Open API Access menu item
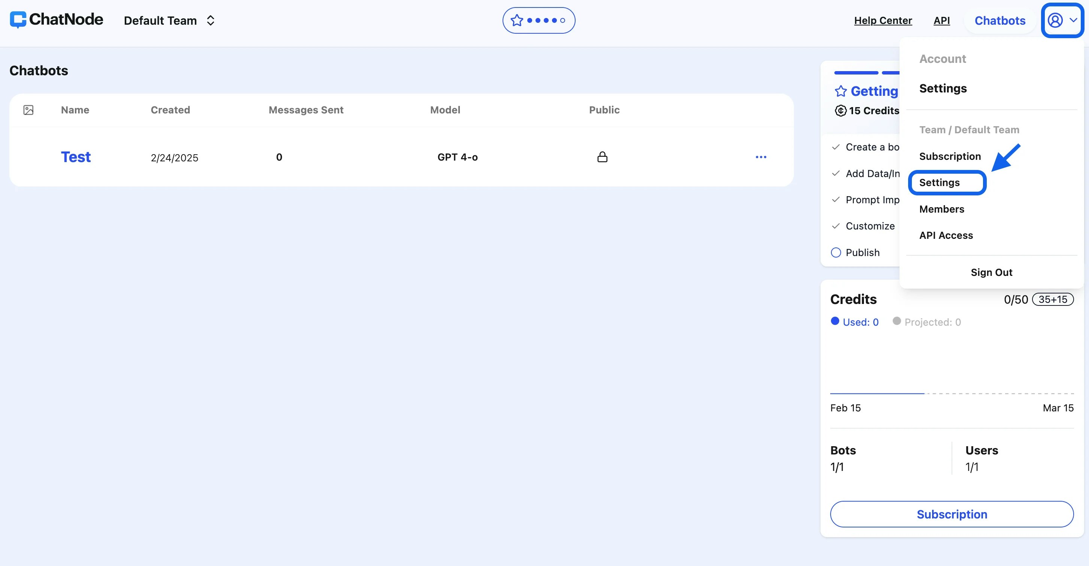Screen dimensions: 1089x566 pyautogui.click(x=946, y=235)
